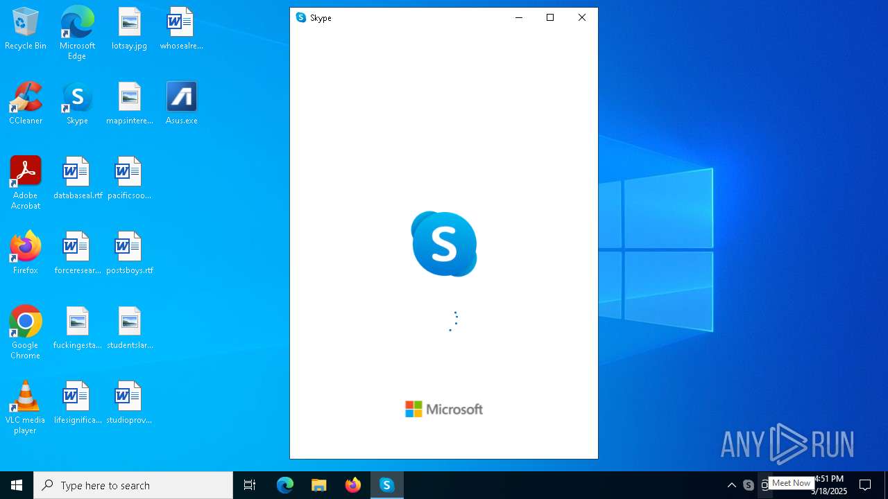Image resolution: width=888 pixels, height=499 pixels.
Task: Select the studentslar... image file
Action: click(129, 329)
